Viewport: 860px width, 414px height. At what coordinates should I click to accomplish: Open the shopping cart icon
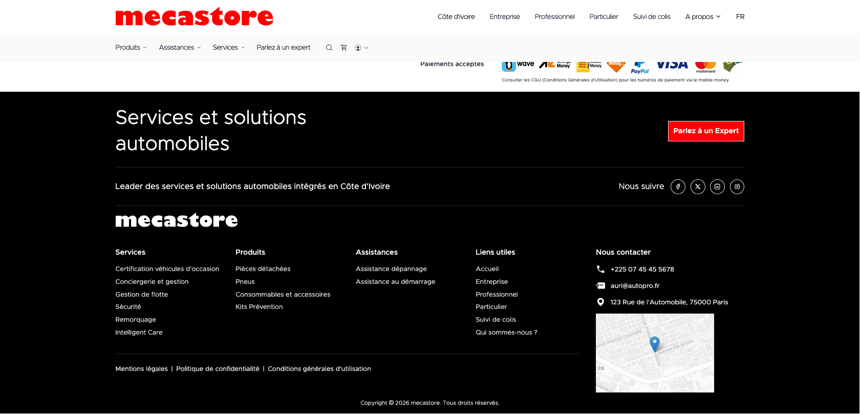(x=344, y=48)
